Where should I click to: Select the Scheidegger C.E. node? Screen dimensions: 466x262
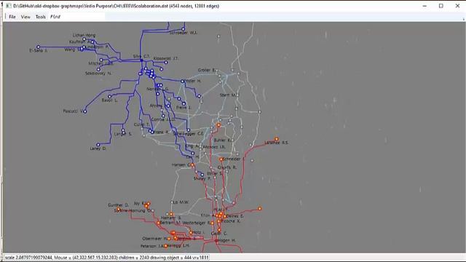pyautogui.click(x=189, y=130)
